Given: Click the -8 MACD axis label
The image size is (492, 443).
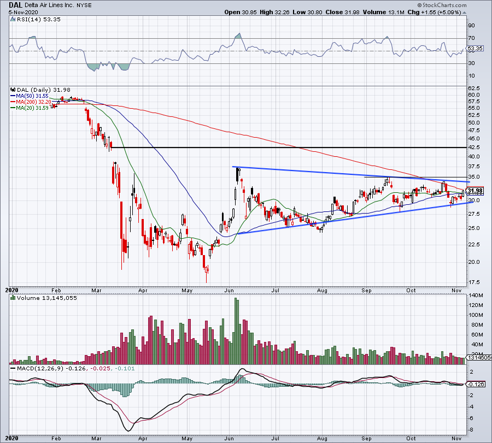Looking at the screenshot, I should click(x=471, y=430).
